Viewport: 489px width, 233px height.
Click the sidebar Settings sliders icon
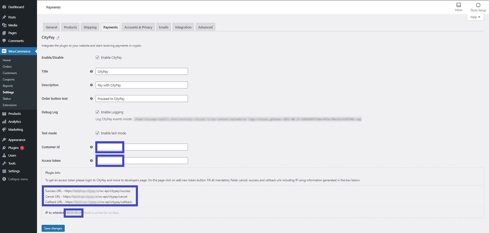[x=4, y=171]
